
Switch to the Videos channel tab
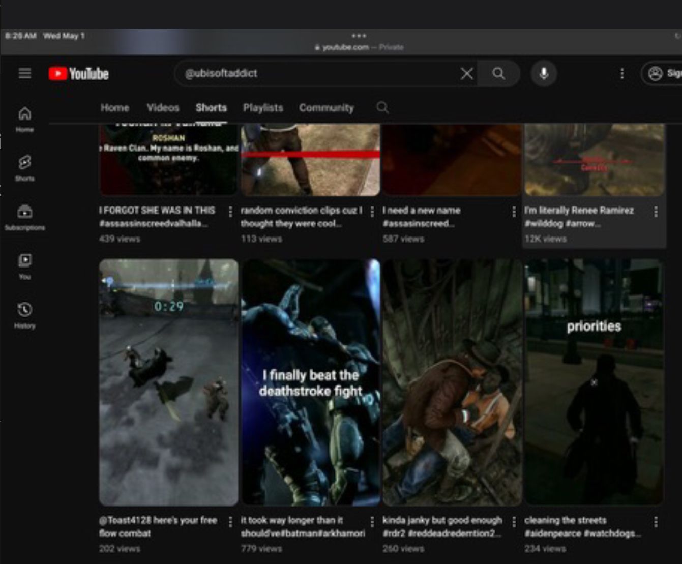163,108
